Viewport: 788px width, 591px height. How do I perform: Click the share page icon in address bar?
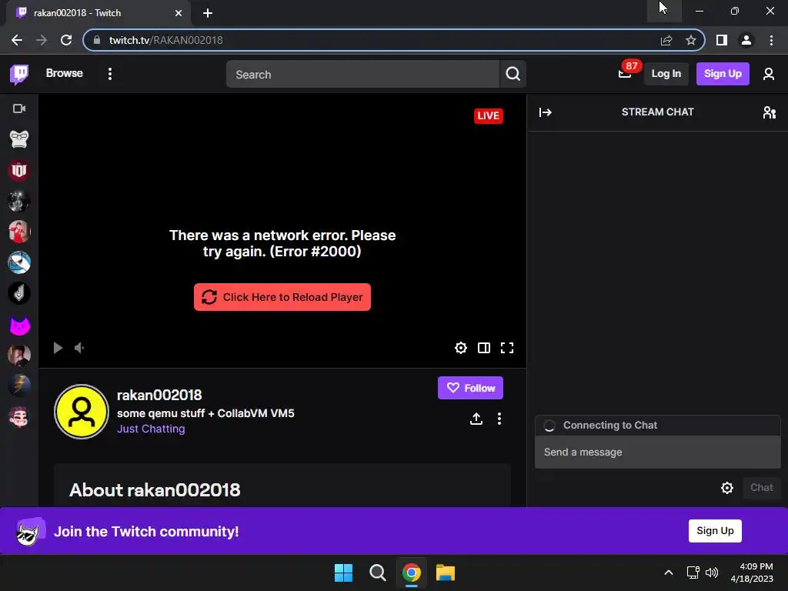click(666, 40)
